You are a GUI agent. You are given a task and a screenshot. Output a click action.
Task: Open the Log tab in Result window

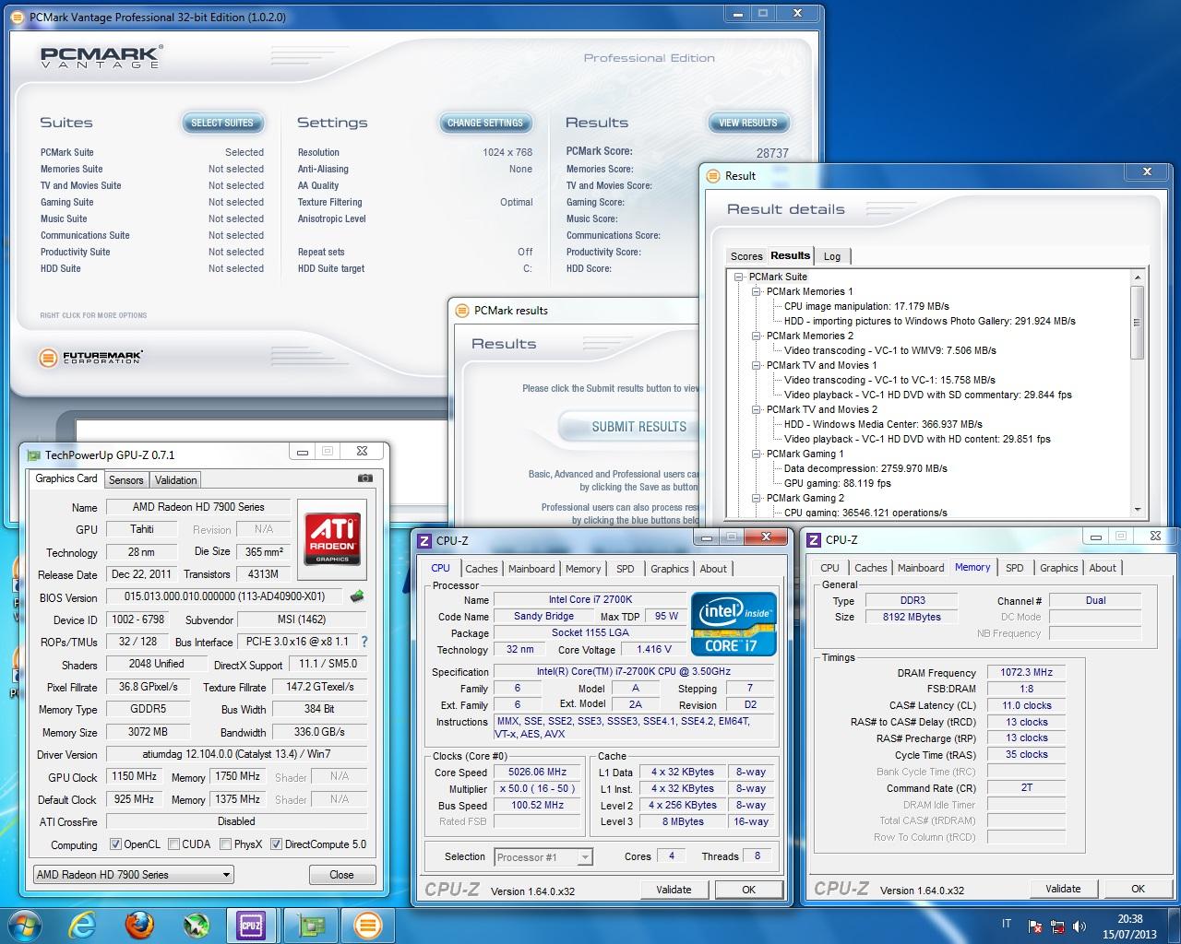(x=832, y=256)
